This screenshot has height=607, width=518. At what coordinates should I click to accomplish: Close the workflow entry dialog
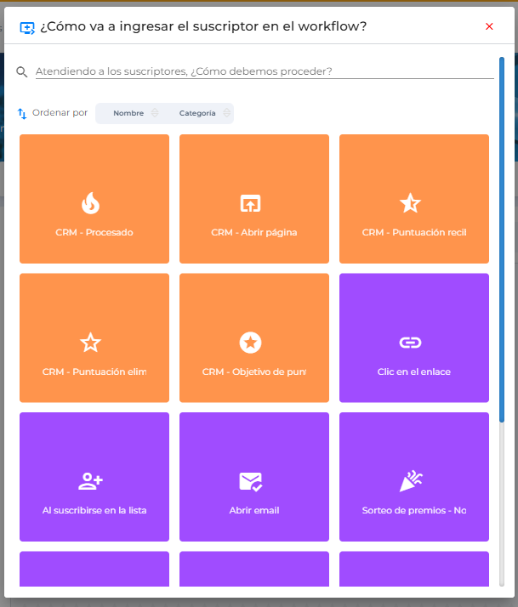(x=489, y=26)
